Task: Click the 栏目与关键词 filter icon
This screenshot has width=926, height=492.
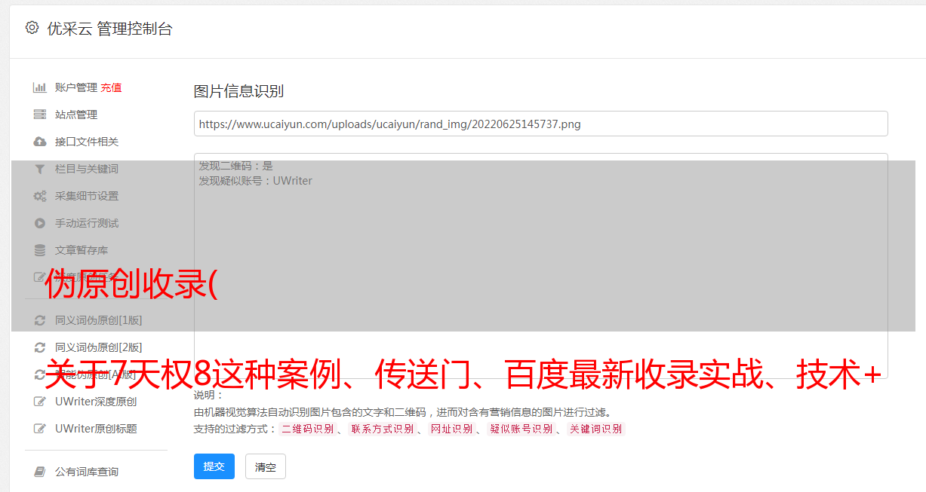Action: [x=40, y=169]
